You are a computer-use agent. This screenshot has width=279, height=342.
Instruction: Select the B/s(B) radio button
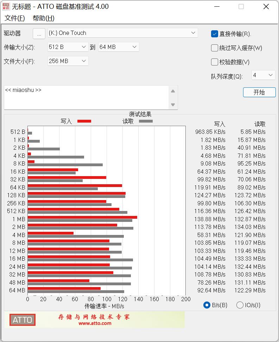207,305
